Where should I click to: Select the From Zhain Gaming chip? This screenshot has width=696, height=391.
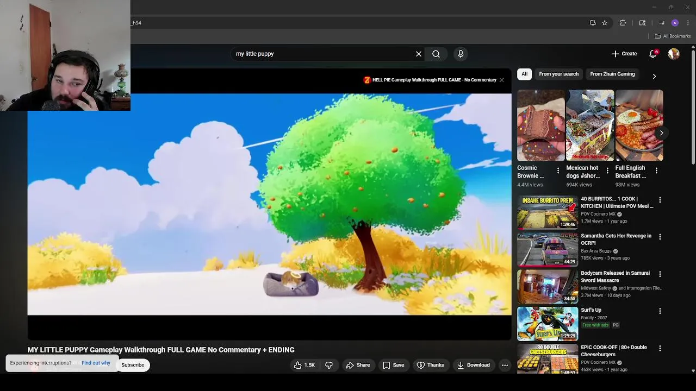tap(612, 74)
